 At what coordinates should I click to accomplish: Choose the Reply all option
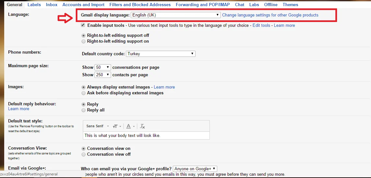83,110
